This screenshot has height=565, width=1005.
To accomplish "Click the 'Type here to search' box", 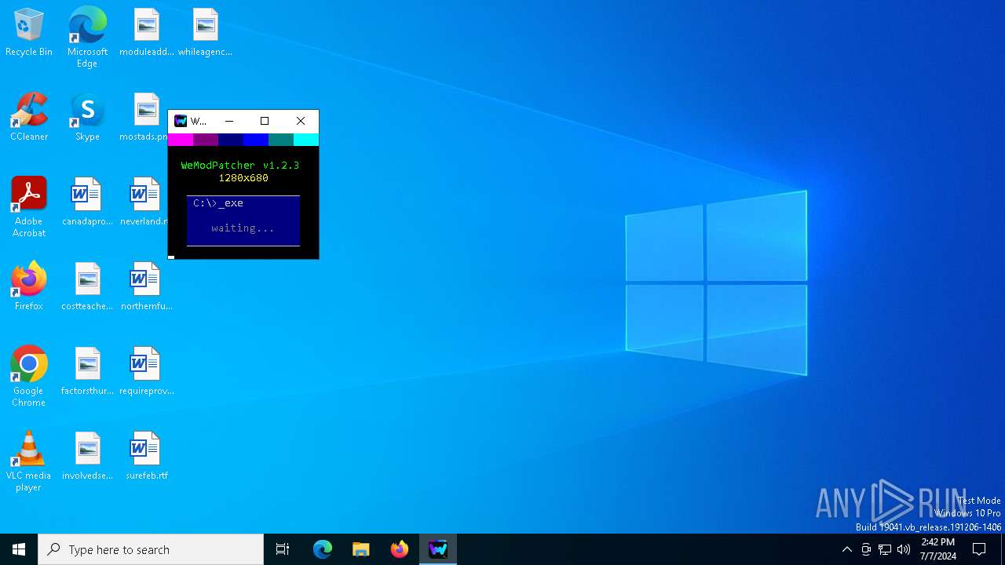I will [x=151, y=549].
